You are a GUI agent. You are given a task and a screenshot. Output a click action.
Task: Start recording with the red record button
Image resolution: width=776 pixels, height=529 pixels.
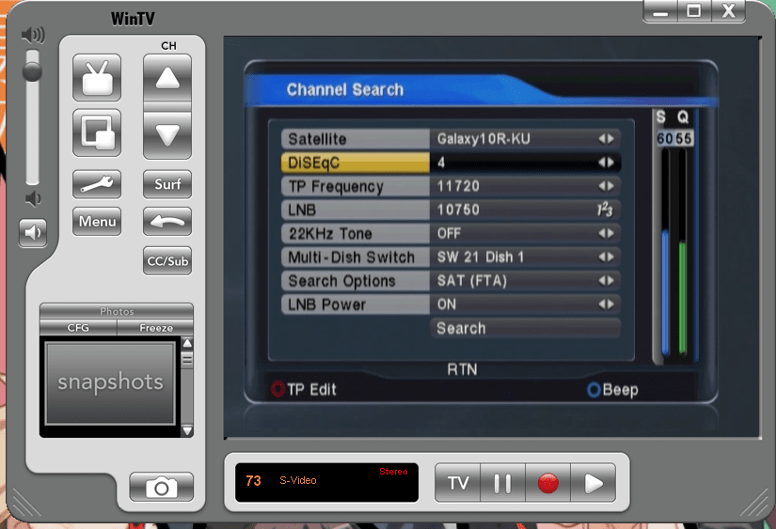tap(547, 483)
